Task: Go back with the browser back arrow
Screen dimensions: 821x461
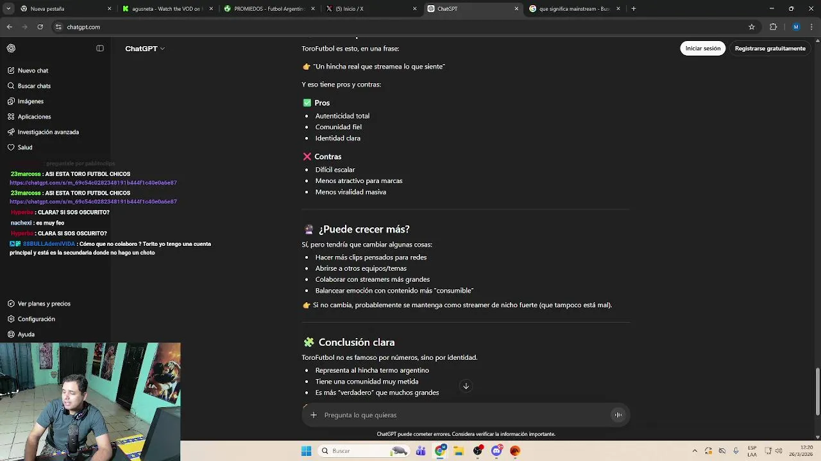Action: coord(9,27)
